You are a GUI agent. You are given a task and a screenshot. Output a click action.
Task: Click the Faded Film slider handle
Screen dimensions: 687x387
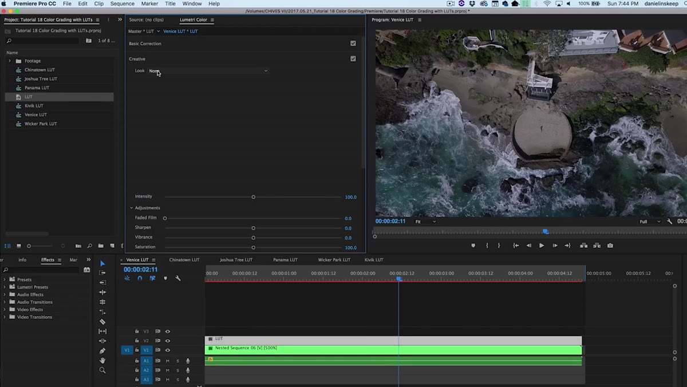pyautogui.click(x=165, y=218)
